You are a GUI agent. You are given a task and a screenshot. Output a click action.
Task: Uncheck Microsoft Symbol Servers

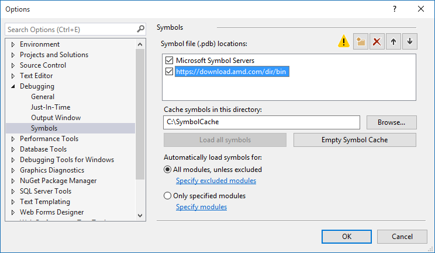click(170, 61)
